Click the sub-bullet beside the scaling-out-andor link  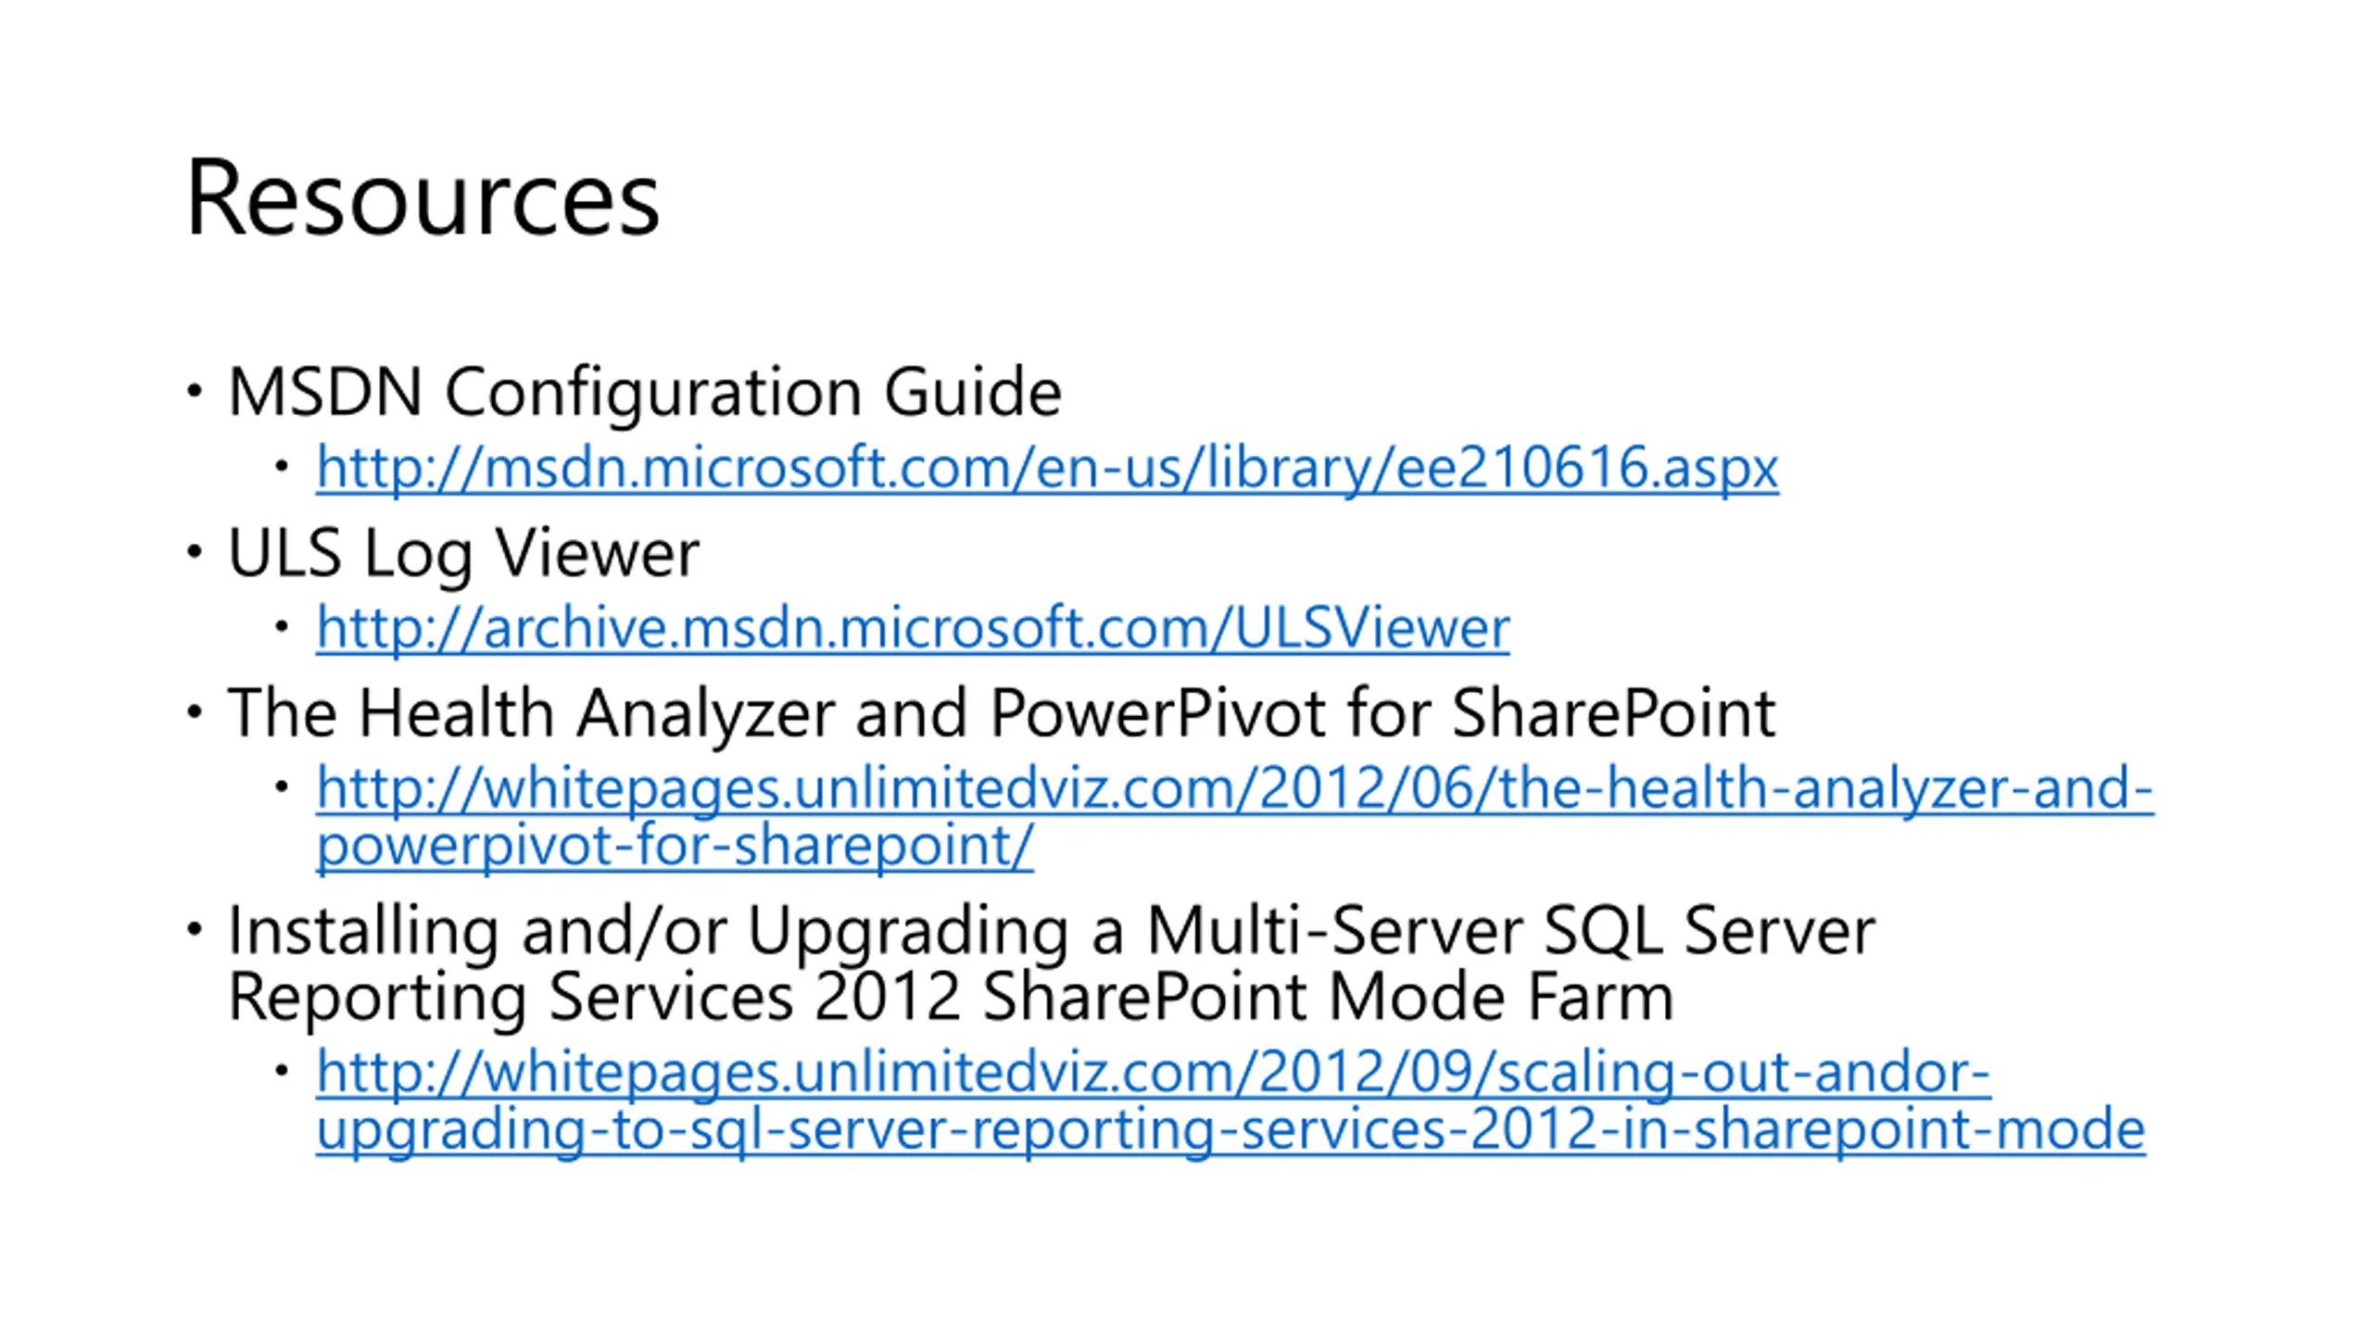tap(282, 1071)
